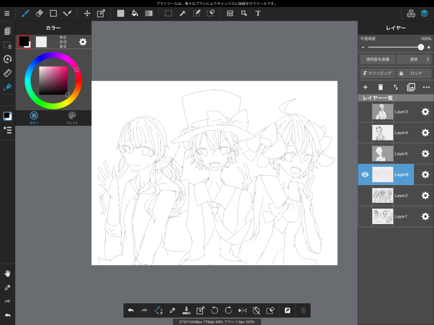Delete layer with trash icon

click(x=381, y=87)
